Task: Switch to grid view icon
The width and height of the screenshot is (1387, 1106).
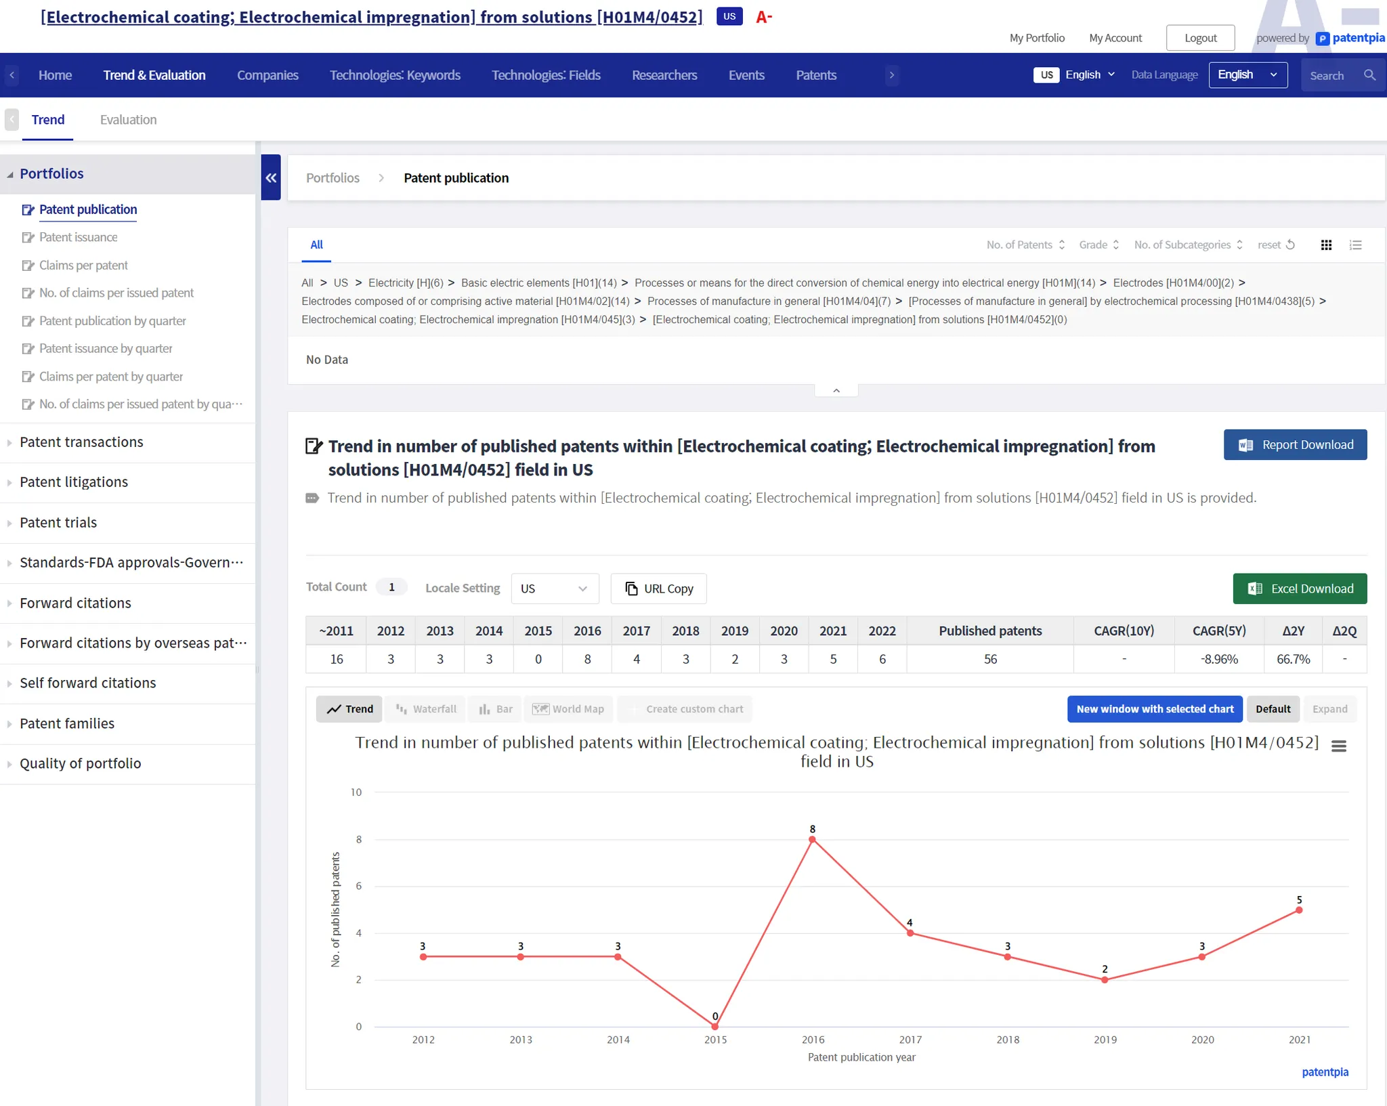Action: click(1326, 245)
